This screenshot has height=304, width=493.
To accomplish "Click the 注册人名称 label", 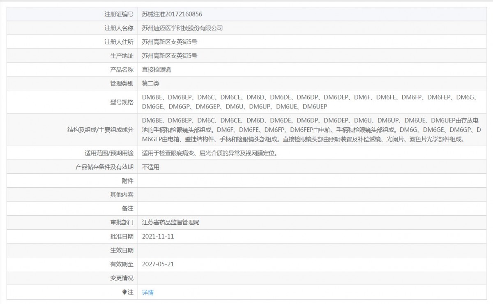I will pos(119,28).
